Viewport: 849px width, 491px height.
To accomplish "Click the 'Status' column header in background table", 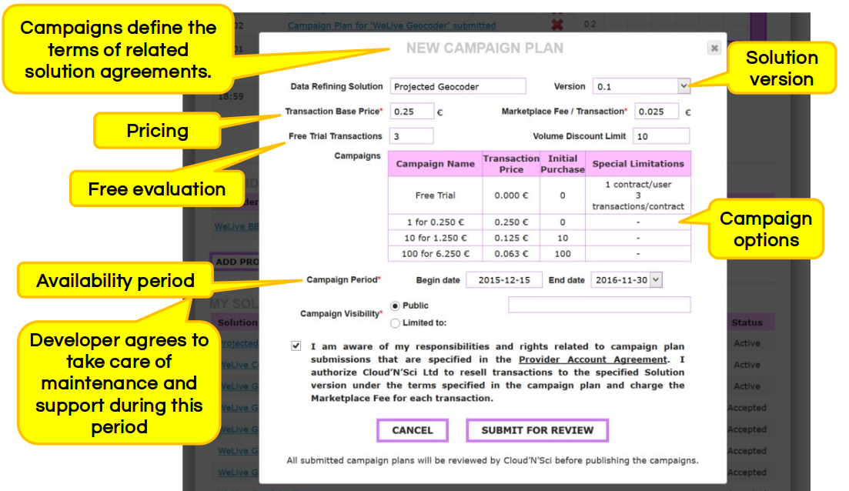I will pos(747,322).
